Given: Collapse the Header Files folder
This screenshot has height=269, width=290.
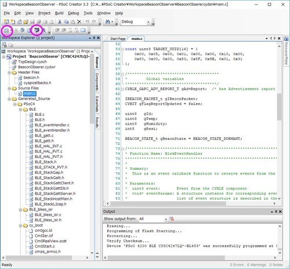Looking at the screenshot, I should pos(9,72).
